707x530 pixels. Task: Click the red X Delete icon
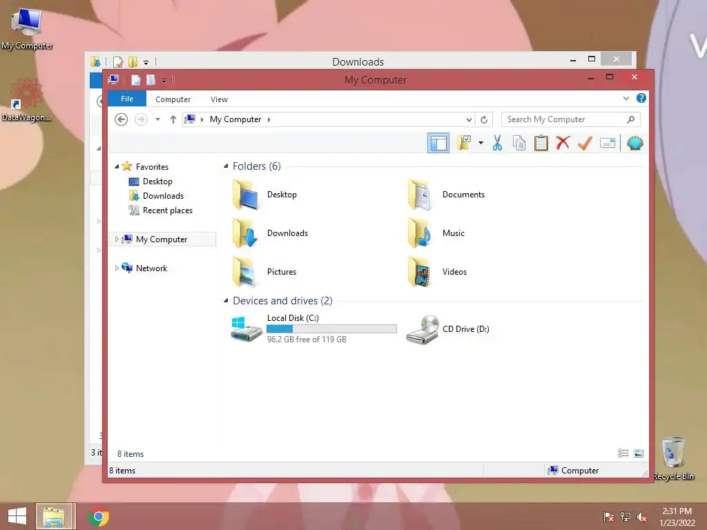tap(563, 144)
